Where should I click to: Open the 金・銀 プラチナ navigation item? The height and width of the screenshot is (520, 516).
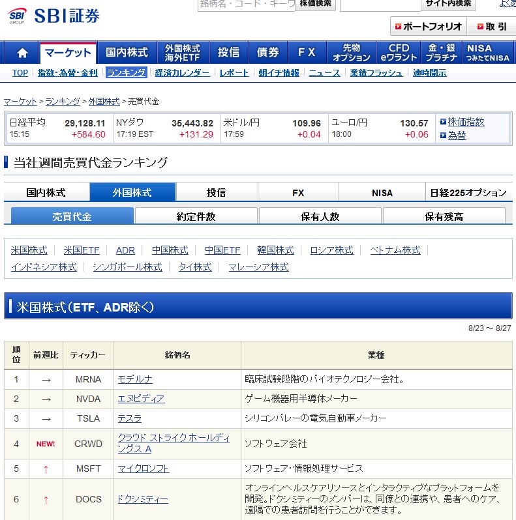(441, 52)
